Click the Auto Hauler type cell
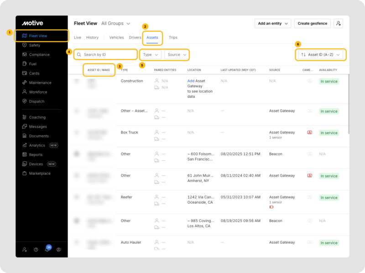Screen dimensions: 365x273 click(x=131, y=243)
